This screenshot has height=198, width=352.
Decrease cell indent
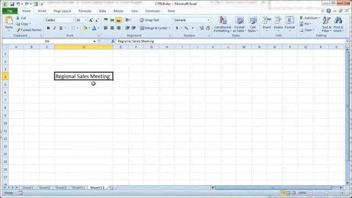(127, 28)
